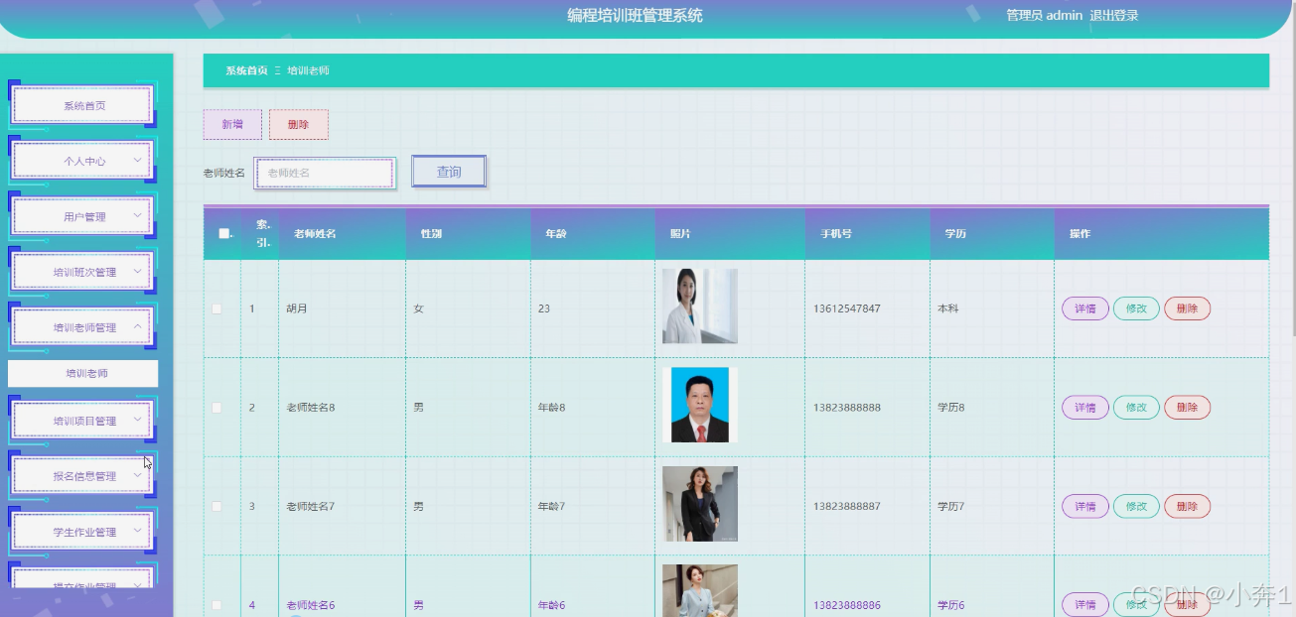The height and width of the screenshot is (617, 1296).
Task: Click 修改 for 老师姓名8
Action: (1136, 408)
